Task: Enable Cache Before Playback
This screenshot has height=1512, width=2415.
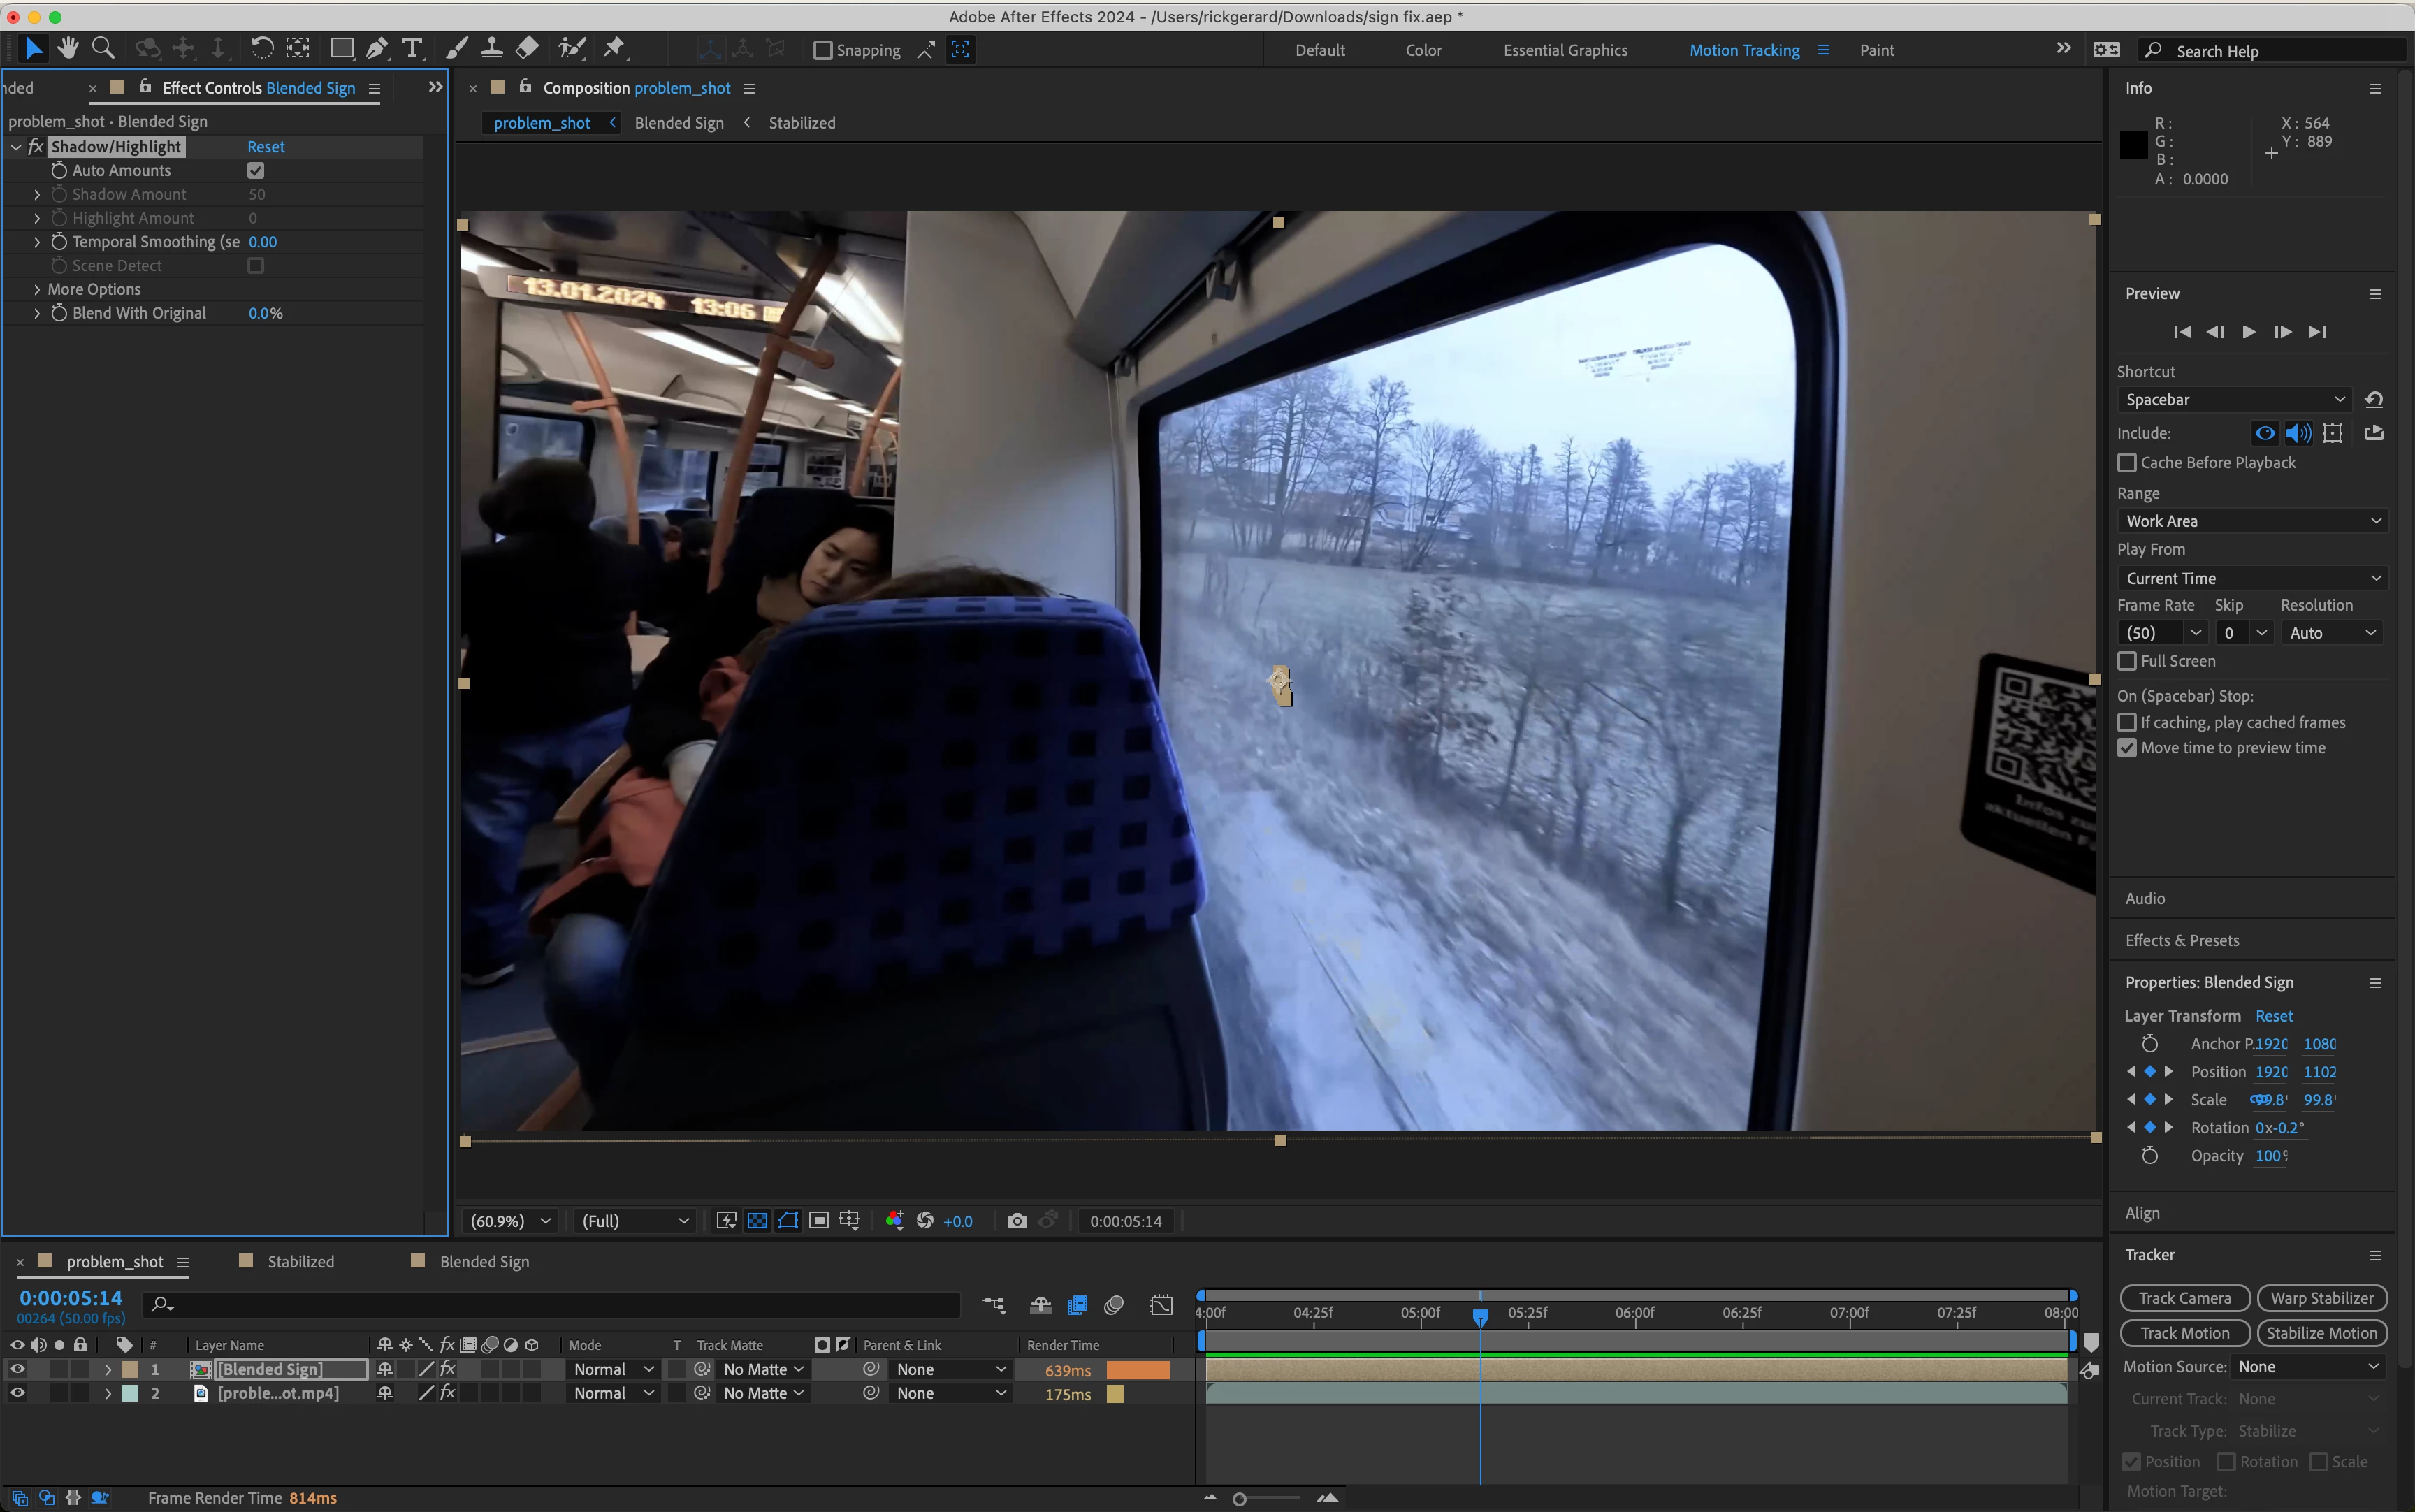Action: 2127,462
